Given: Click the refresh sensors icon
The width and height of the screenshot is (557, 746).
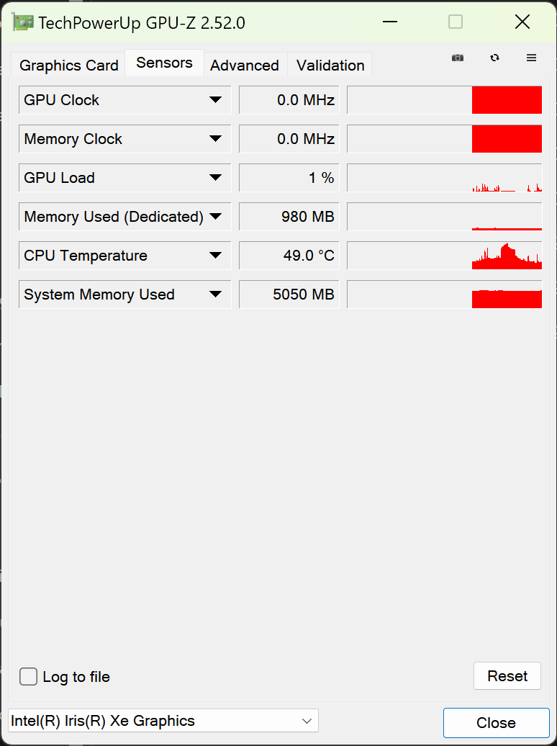Looking at the screenshot, I should (494, 58).
